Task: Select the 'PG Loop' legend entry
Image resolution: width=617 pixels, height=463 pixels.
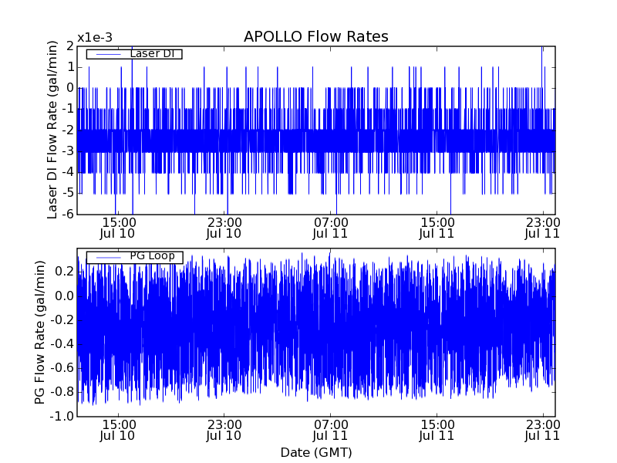Action: (x=134, y=256)
